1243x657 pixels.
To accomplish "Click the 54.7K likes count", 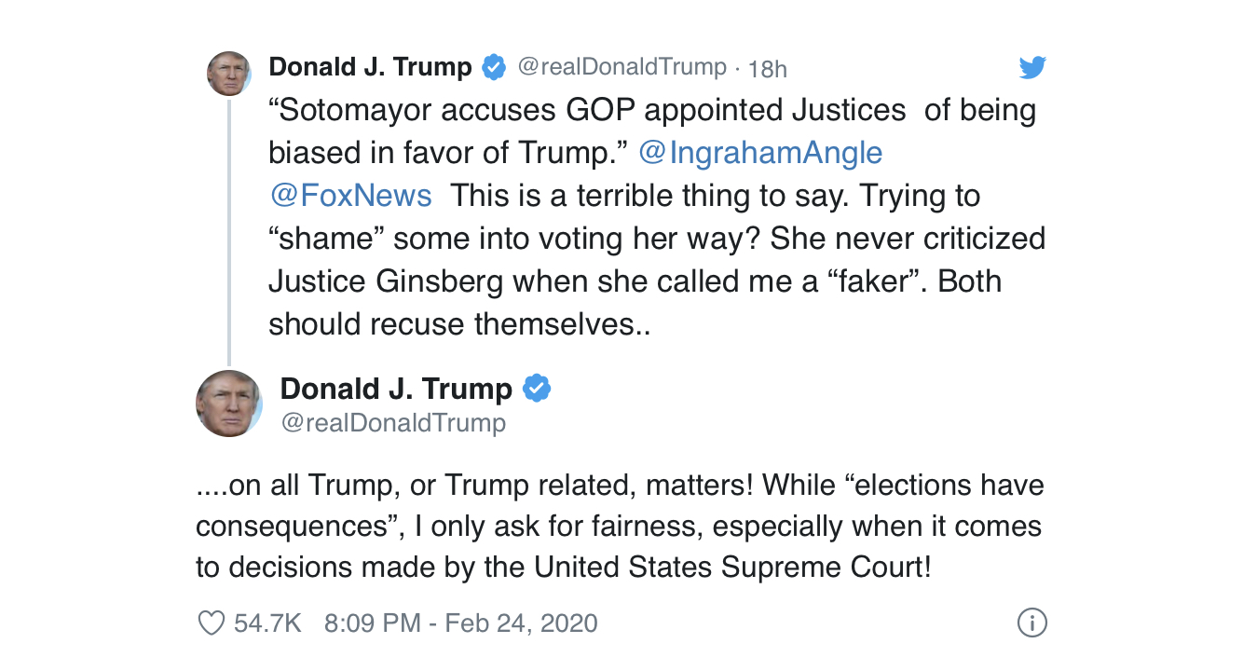I will click(x=267, y=623).
